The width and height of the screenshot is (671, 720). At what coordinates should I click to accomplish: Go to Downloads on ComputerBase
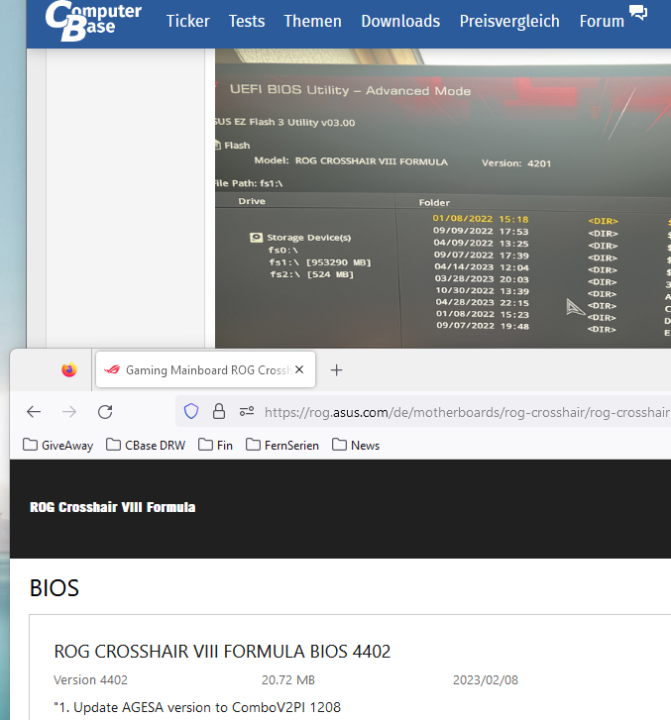coord(400,21)
